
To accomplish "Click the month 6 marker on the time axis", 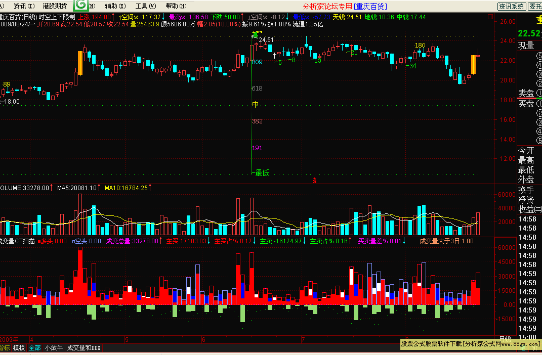I will coord(203,340).
